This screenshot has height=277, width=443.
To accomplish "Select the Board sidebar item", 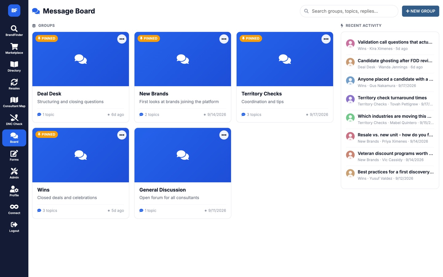I will (14, 138).
